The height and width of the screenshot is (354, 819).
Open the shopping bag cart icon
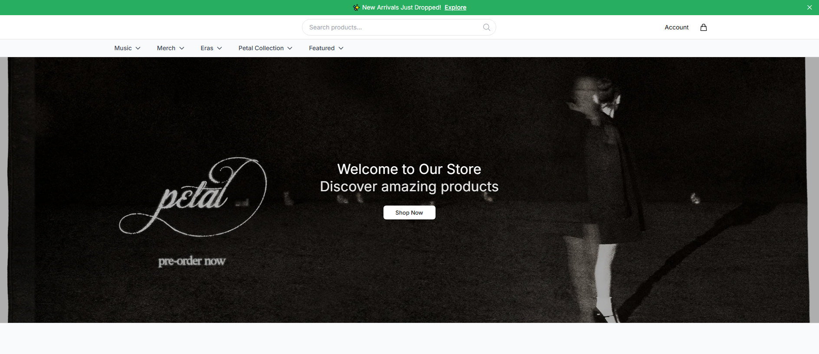704,27
